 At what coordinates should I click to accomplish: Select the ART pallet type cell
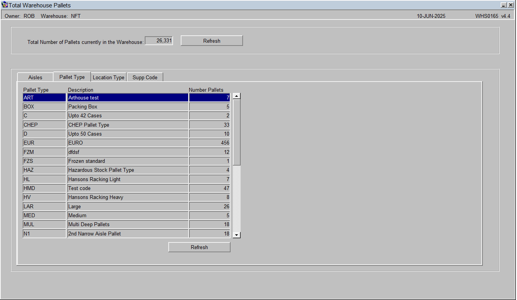click(44, 98)
